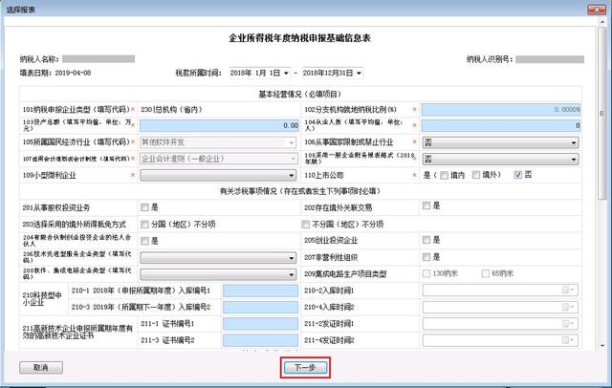Screen dimensions: 612x388
Task: Open the 107适用会计准则或会计制度 dropdown
Action: pos(218,159)
